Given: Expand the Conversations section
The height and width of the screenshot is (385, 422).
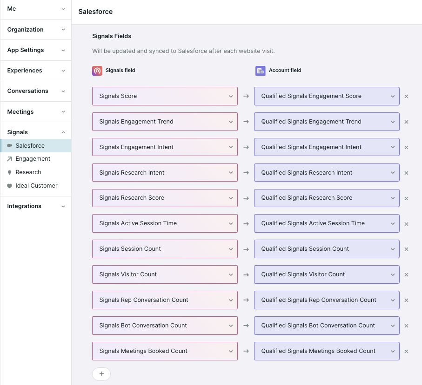Looking at the screenshot, I should [x=36, y=91].
